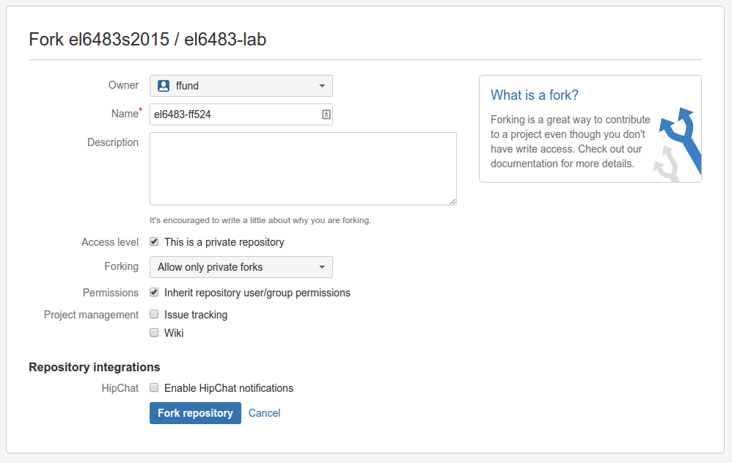
Task: Focus the Name field containing el6483-ff524
Action: click(235, 114)
